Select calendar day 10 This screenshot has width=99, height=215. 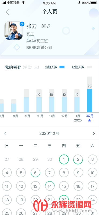point(93,173)
